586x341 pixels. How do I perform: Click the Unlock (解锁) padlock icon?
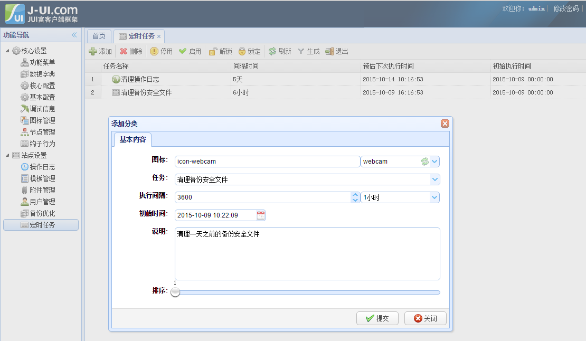[x=213, y=51]
